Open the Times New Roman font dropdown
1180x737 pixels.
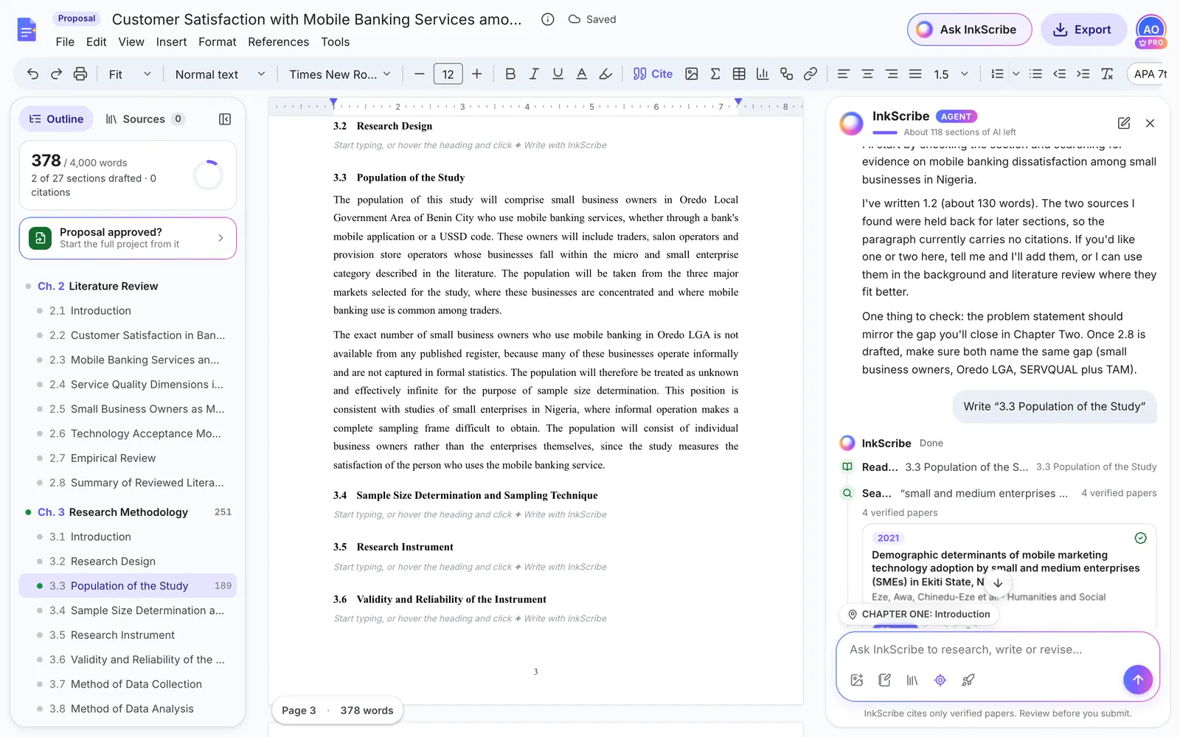[x=340, y=74]
